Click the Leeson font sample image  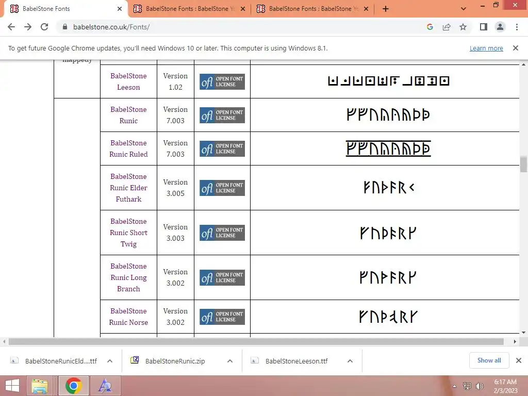tap(389, 81)
